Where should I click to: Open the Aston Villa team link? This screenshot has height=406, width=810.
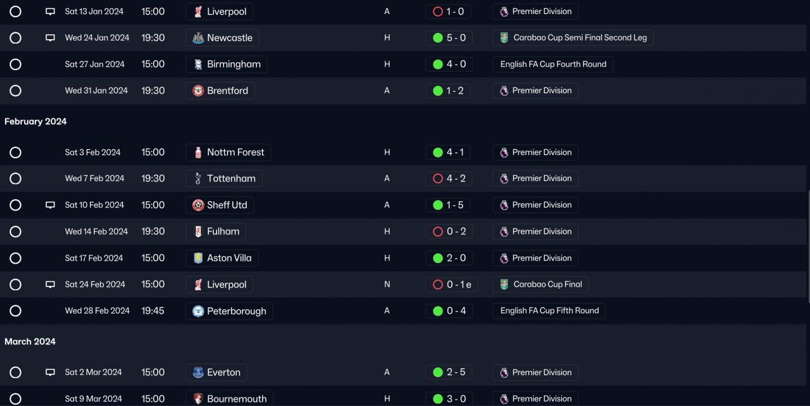coord(228,258)
